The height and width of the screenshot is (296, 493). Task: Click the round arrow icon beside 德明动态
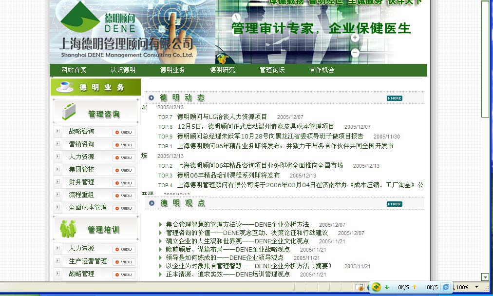(151, 98)
